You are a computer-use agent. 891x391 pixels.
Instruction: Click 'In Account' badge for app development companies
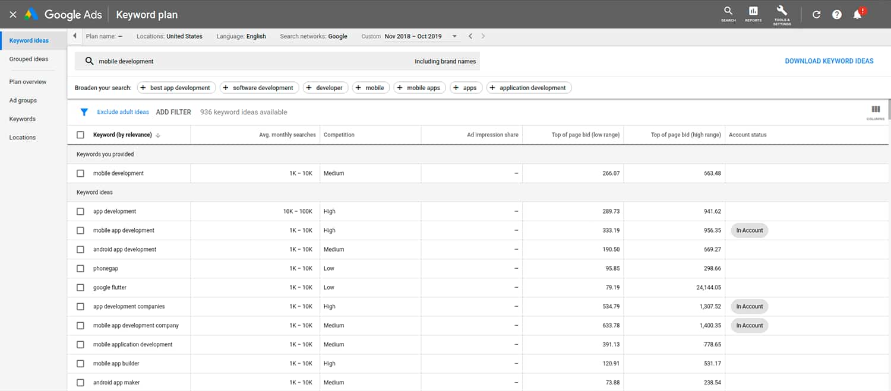pyautogui.click(x=750, y=306)
